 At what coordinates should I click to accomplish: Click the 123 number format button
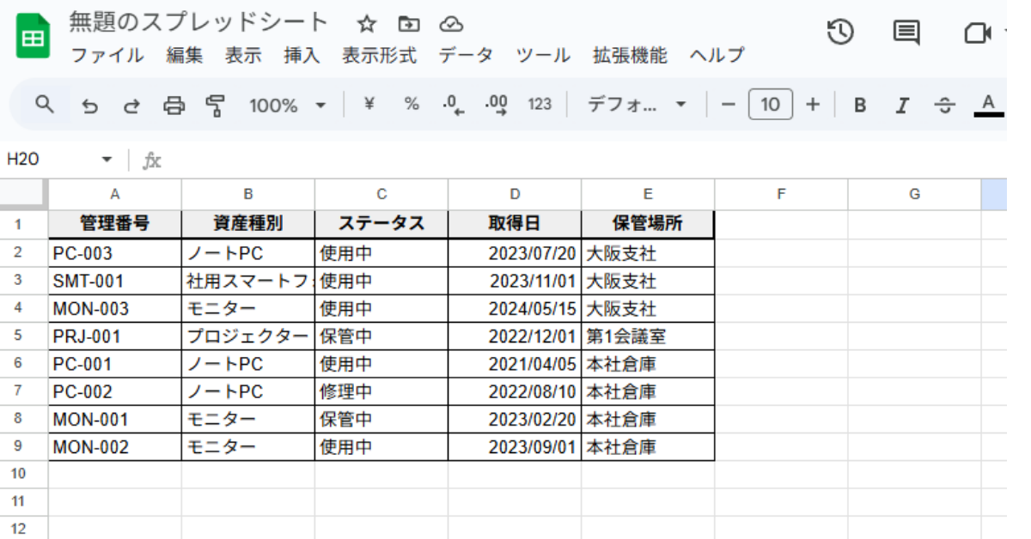(x=540, y=105)
